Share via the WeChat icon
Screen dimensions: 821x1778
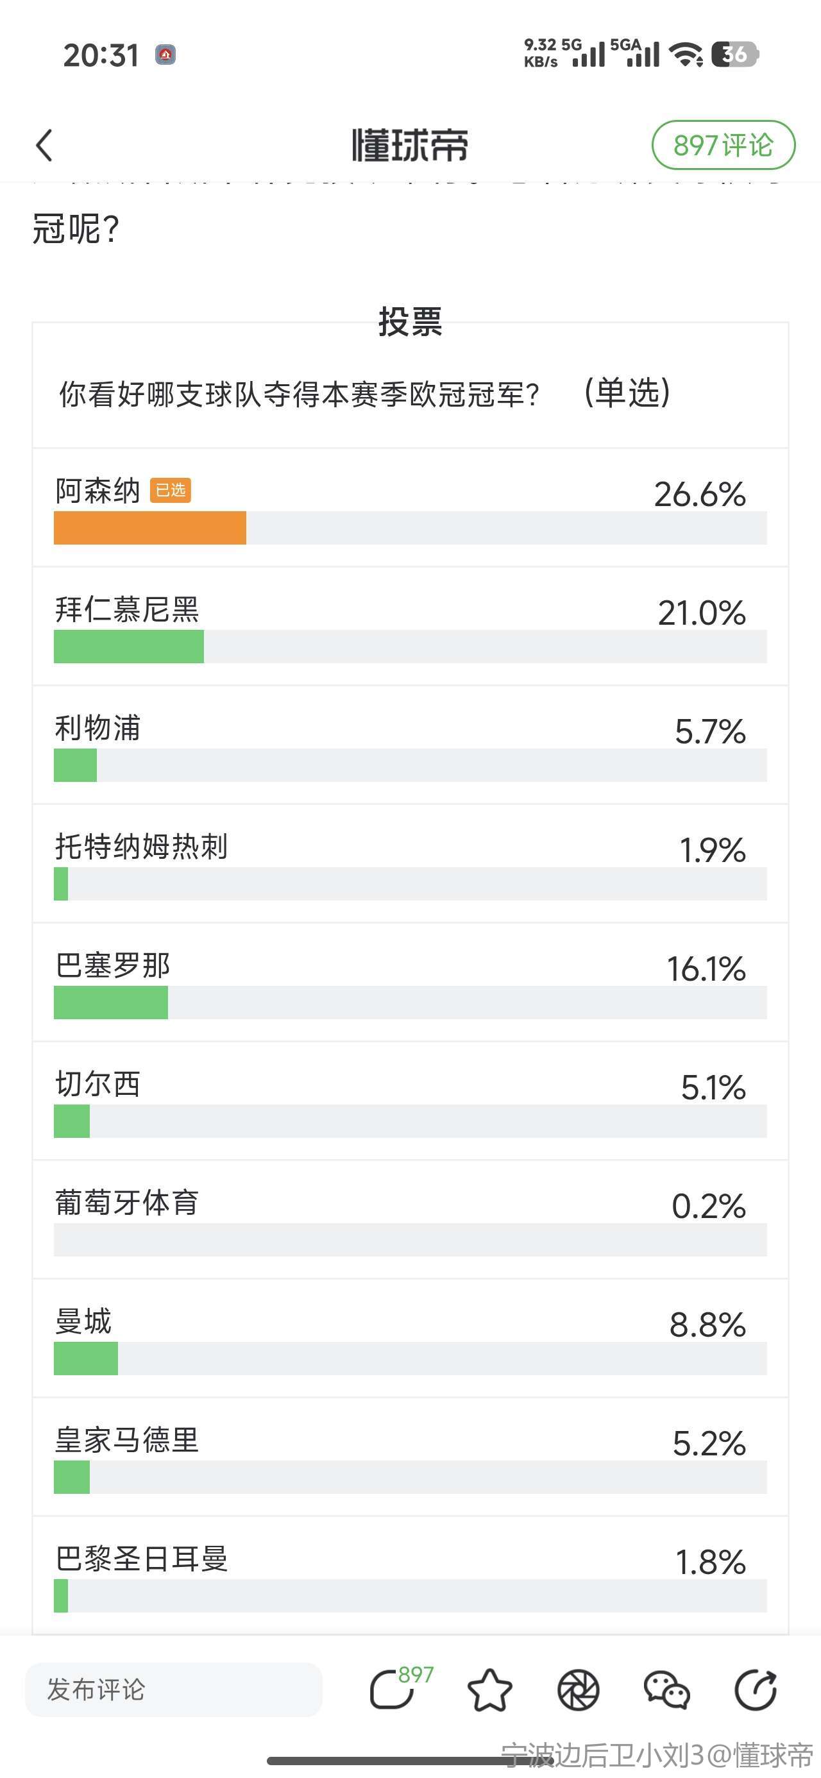tap(666, 1689)
